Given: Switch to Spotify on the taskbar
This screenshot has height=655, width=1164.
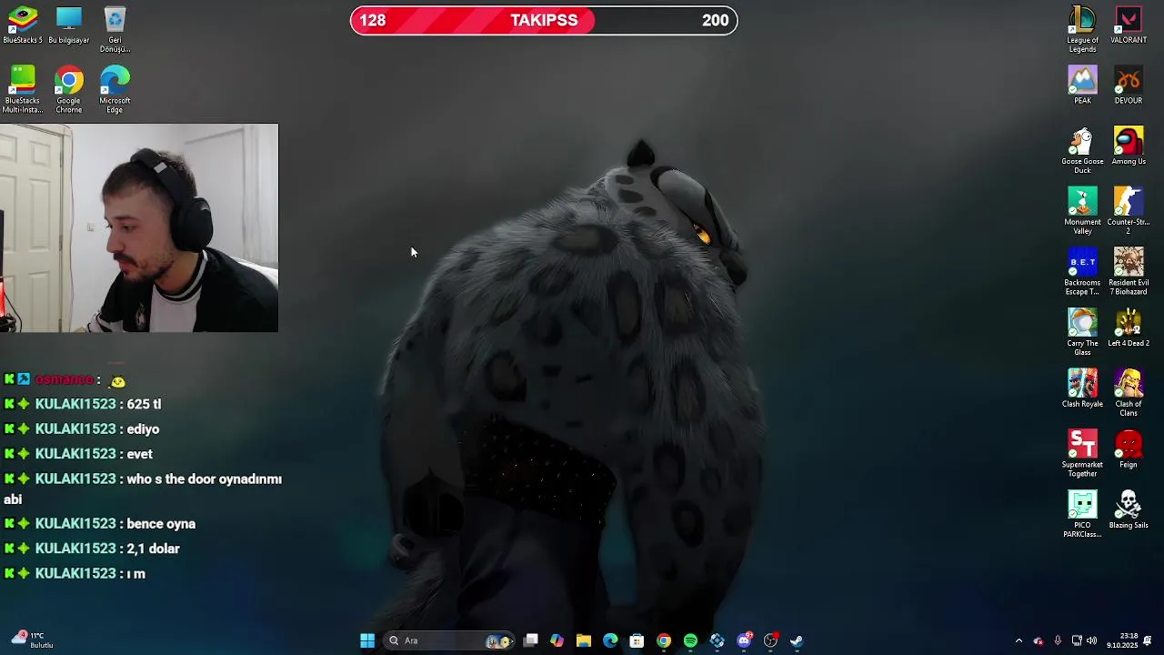Looking at the screenshot, I should tap(690, 640).
